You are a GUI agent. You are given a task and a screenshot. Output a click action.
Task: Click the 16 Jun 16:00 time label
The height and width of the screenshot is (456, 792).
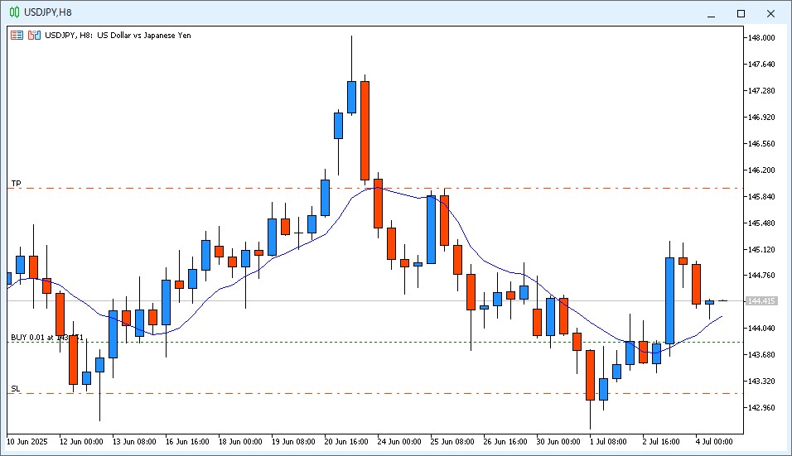pyautogui.click(x=187, y=442)
